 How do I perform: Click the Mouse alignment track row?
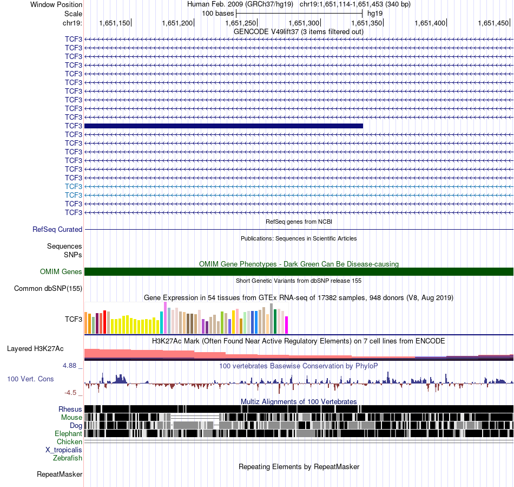(299, 417)
